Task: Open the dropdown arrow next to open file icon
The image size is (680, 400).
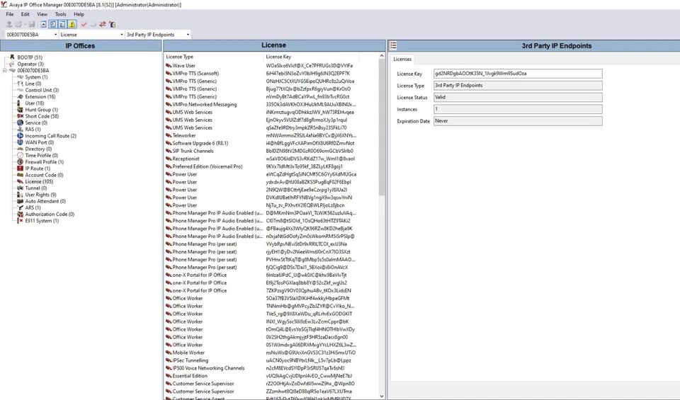Action: [25, 24]
